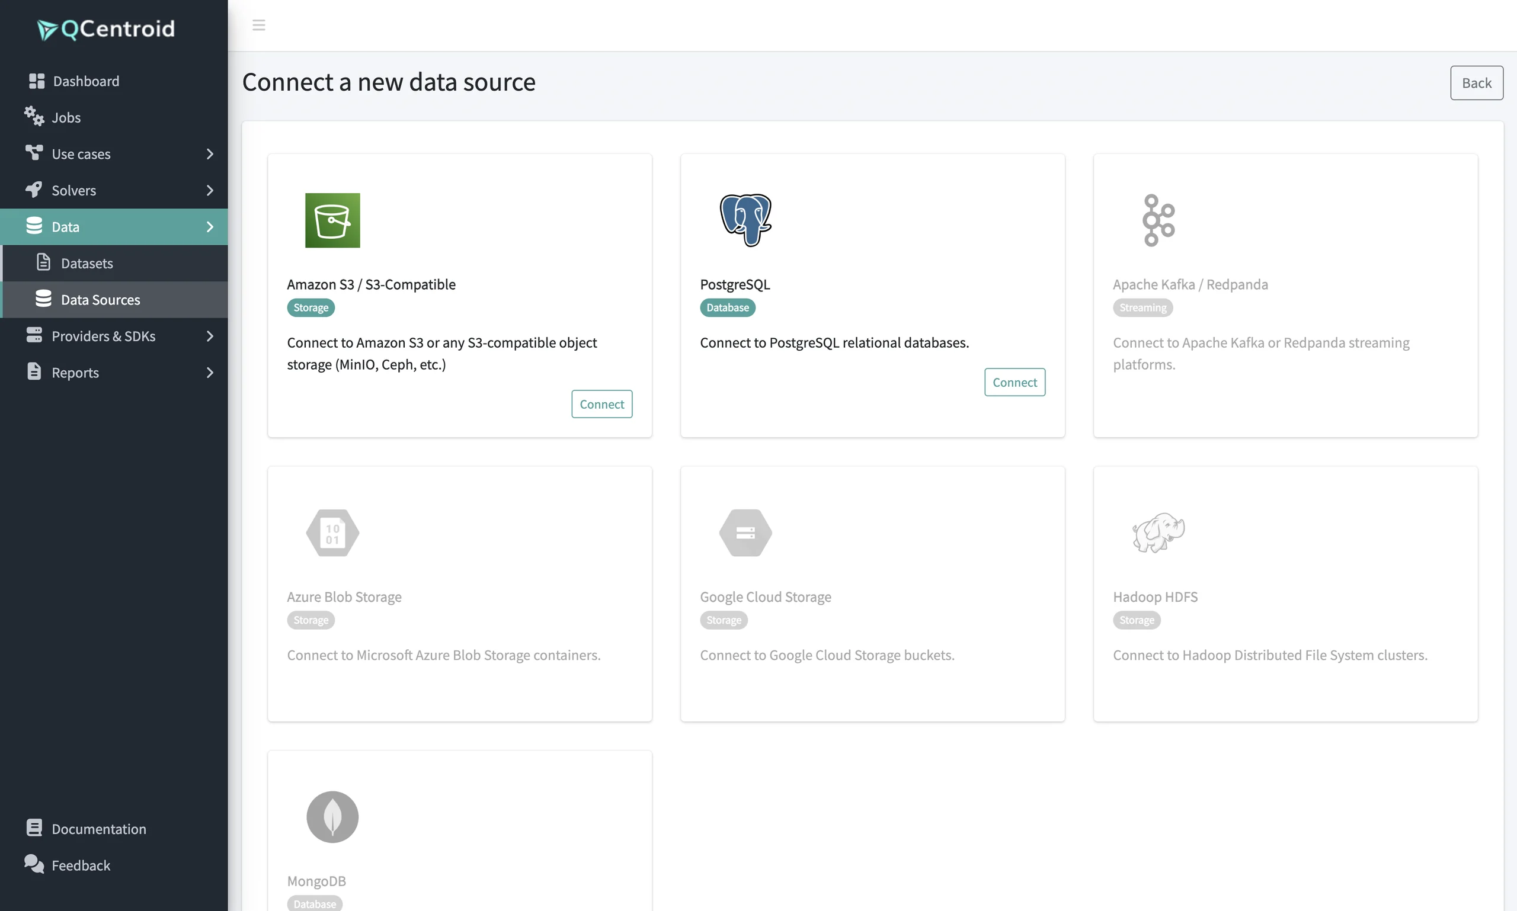Image resolution: width=1517 pixels, height=911 pixels.
Task: Expand the Providers & SDKs chevron
Action: point(210,336)
